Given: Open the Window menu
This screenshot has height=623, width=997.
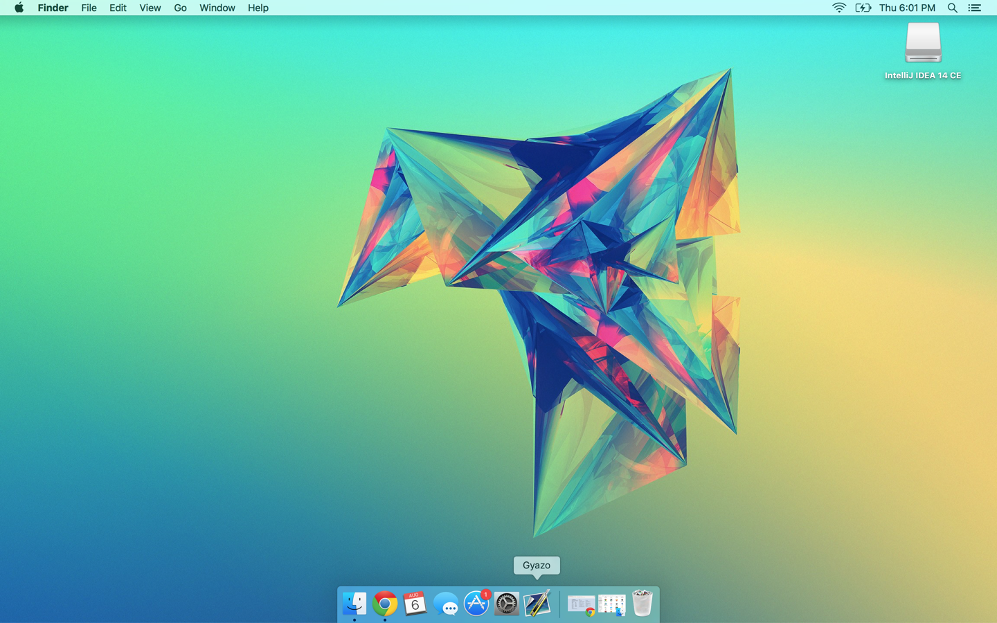Looking at the screenshot, I should click(x=217, y=8).
